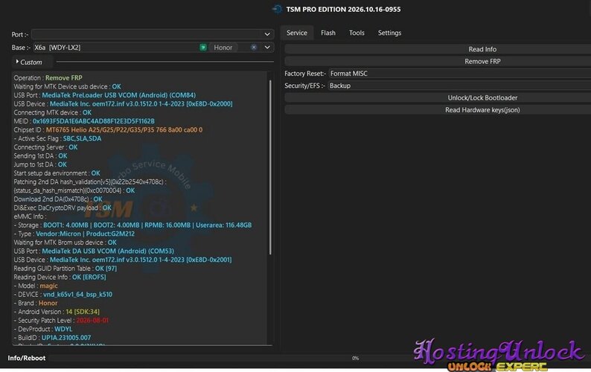The height and width of the screenshot is (372, 591).
Task: Click the TSM logo icon in title
Action: 277,9
